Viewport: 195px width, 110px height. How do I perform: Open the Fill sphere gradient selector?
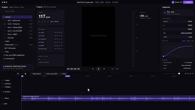click(186, 33)
